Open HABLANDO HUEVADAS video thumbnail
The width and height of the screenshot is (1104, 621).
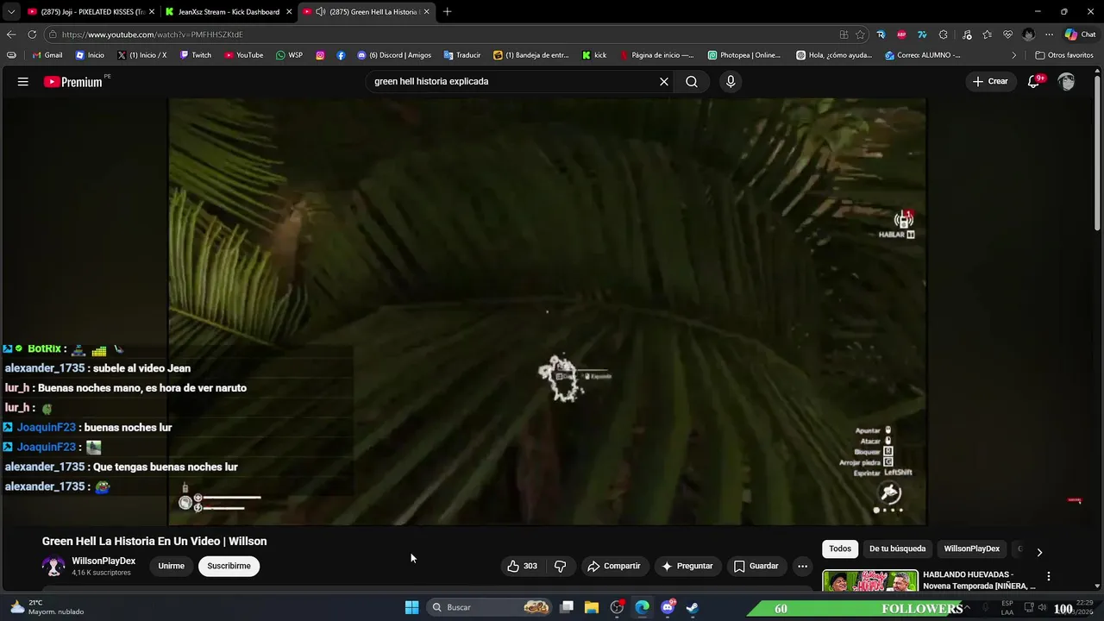tap(870, 581)
